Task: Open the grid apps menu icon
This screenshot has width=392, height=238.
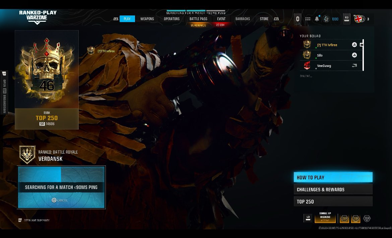Action: click(x=308, y=19)
